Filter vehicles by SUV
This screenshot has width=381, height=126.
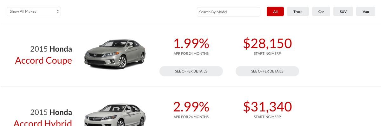tap(343, 12)
